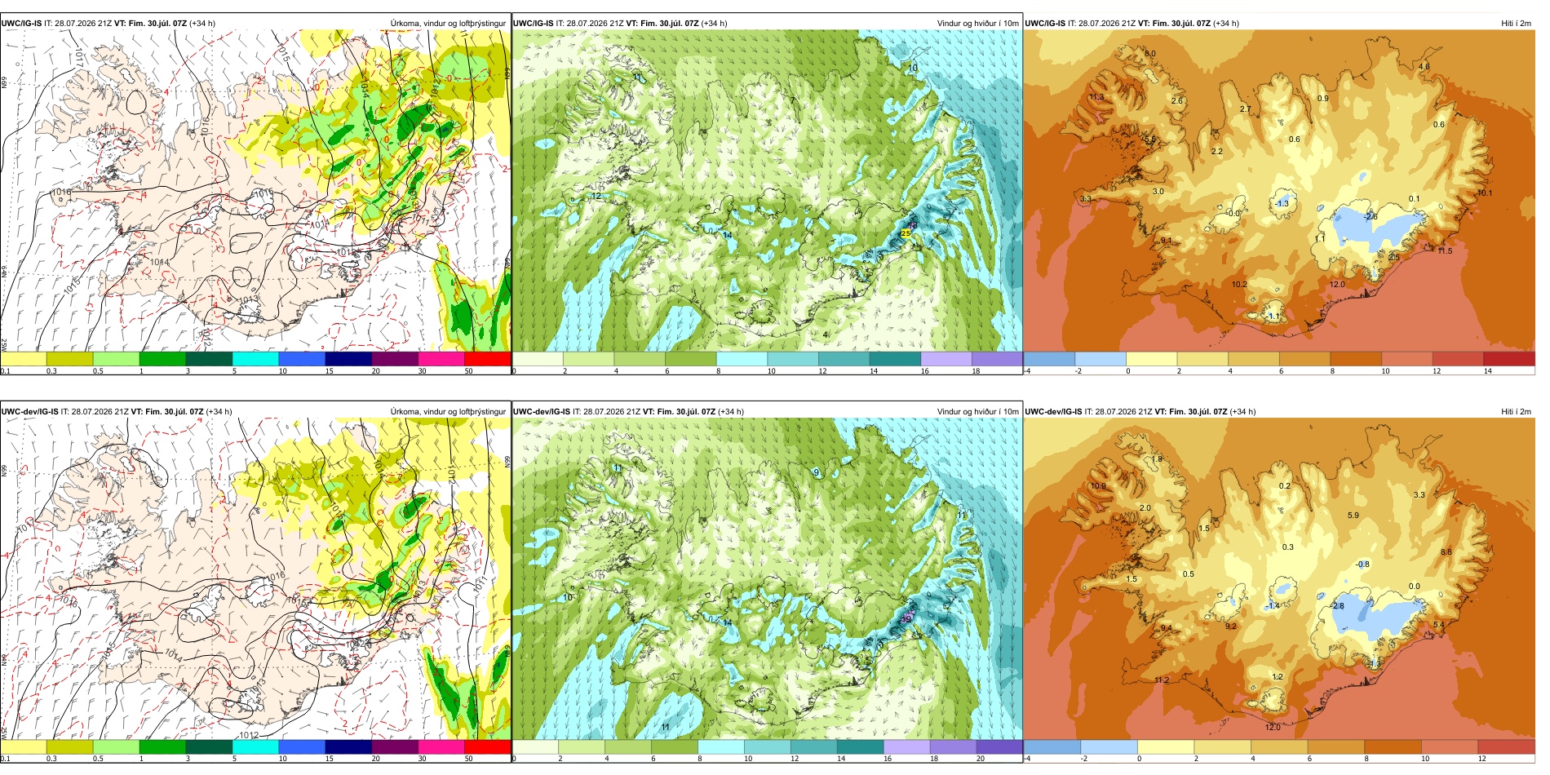
Task: Open the UWC-dev 10m wind and gust map
Action: 767,579
